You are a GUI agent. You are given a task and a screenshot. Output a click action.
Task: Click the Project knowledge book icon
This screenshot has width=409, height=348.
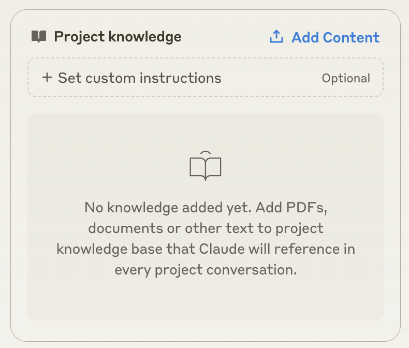point(39,37)
